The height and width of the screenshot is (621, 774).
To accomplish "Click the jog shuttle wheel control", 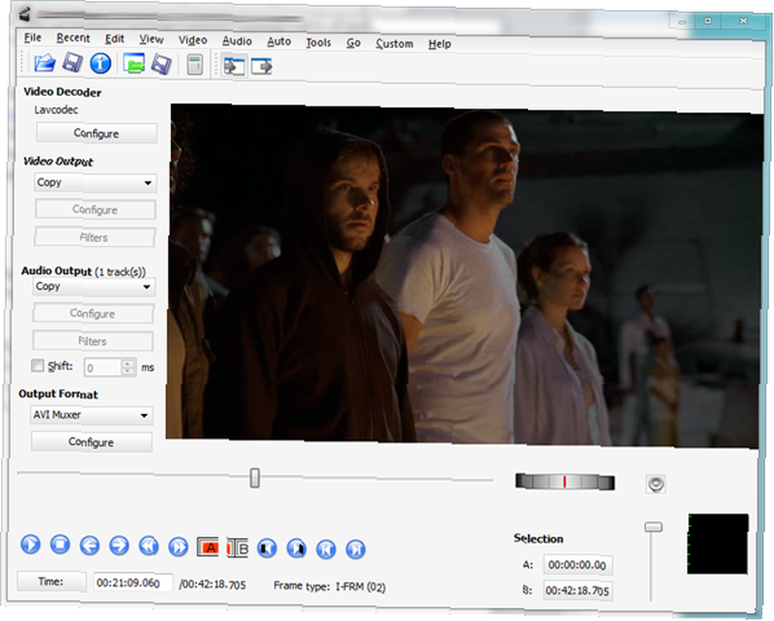I will [x=565, y=482].
